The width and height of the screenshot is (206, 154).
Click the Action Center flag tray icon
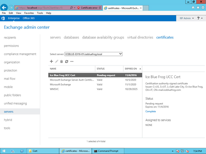pos(178,151)
